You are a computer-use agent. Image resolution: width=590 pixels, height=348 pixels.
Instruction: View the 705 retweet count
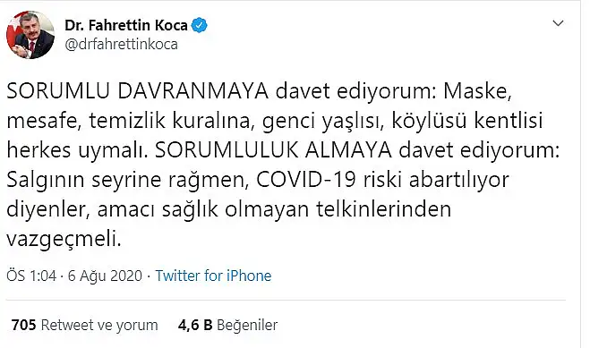click(23, 325)
